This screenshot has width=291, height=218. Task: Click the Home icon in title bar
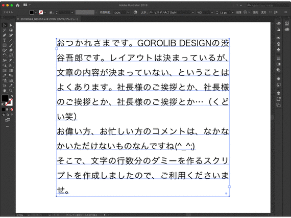[18, 5]
